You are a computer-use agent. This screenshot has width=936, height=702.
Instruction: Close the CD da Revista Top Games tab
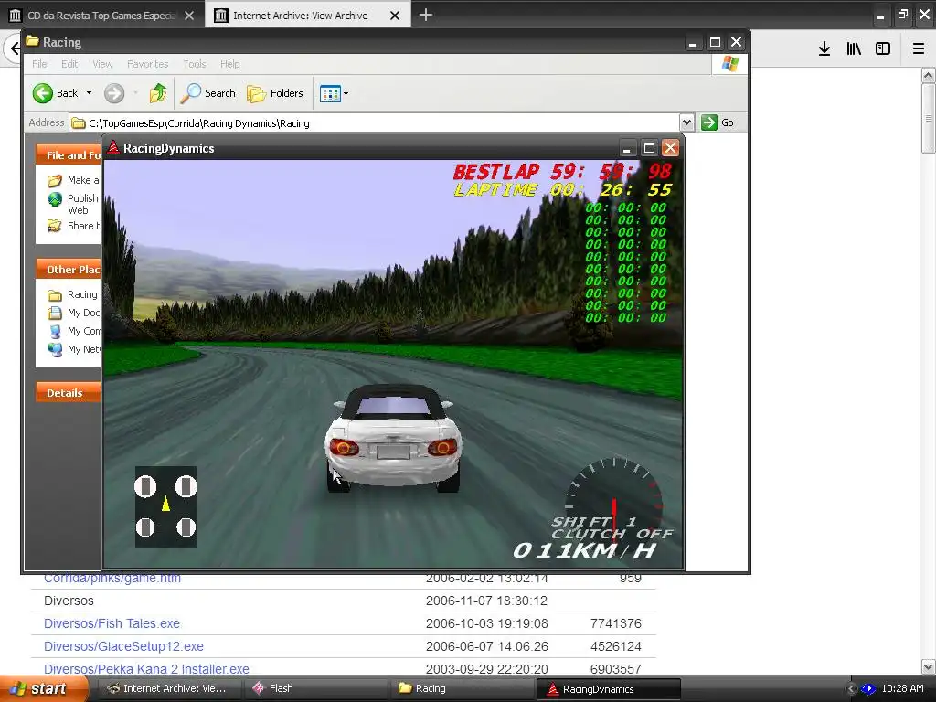[x=189, y=16]
